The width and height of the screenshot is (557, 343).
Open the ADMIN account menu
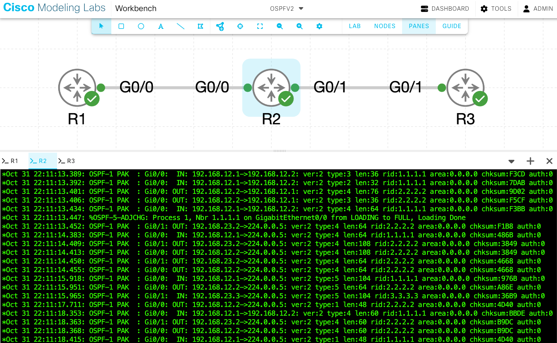(538, 8)
